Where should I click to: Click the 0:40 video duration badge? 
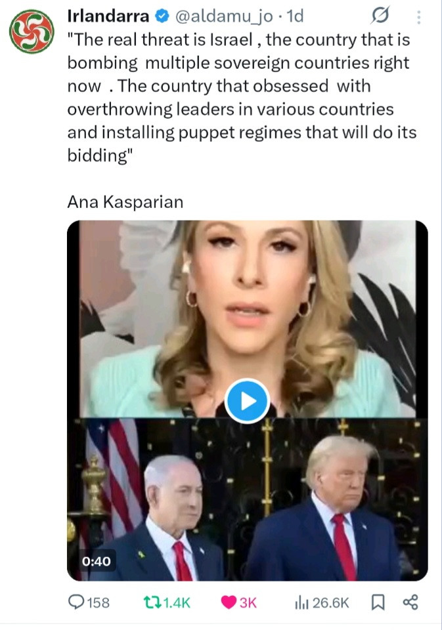[x=97, y=561]
